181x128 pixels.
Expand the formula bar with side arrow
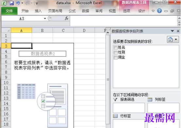179,19
